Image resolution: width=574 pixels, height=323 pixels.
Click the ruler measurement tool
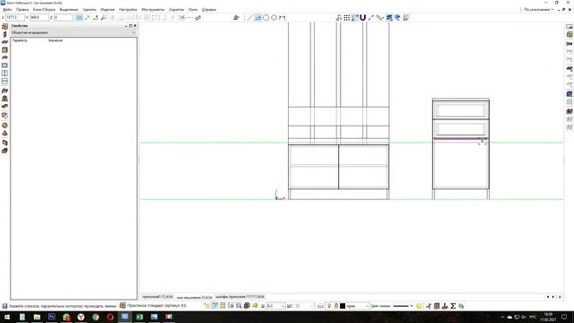click(x=379, y=17)
